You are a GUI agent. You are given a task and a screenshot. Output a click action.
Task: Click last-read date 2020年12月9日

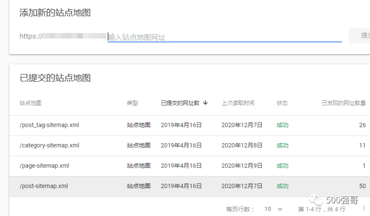click(242, 166)
